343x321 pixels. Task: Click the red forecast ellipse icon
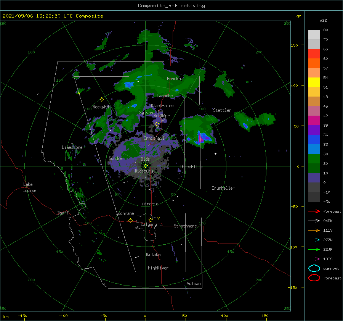pos(314,278)
